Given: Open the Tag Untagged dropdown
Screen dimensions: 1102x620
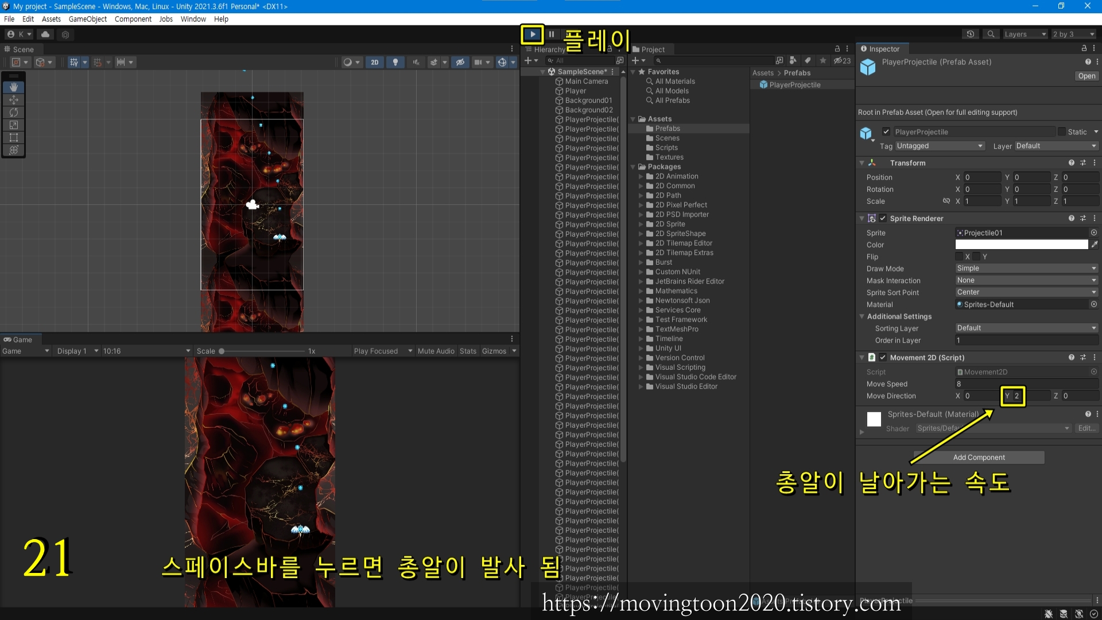Looking at the screenshot, I should click(940, 146).
